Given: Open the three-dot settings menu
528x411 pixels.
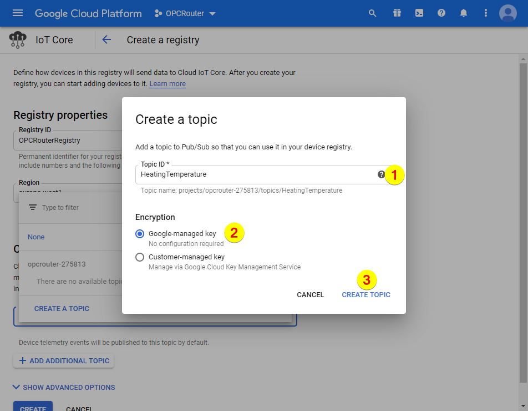Looking at the screenshot, I should coord(486,13).
